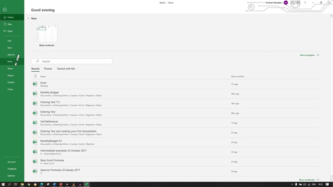This screenshot has width=333, height=187.
Task: Follow the More templates link
Action: (x=309, y=55)
